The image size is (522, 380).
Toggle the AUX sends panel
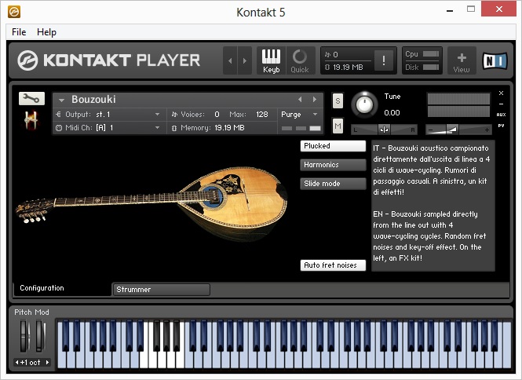coord(501,115)
